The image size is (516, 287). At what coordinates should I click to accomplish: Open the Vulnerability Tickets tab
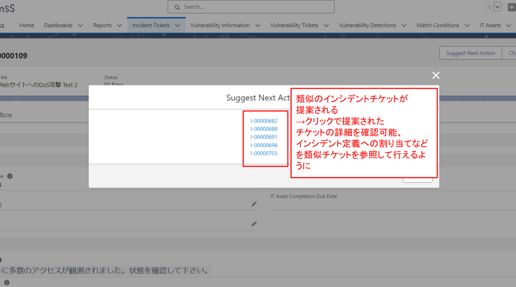coord(295,25)
